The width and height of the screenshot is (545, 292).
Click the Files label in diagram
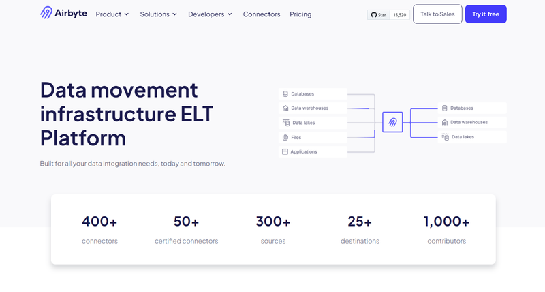point(296,138)
